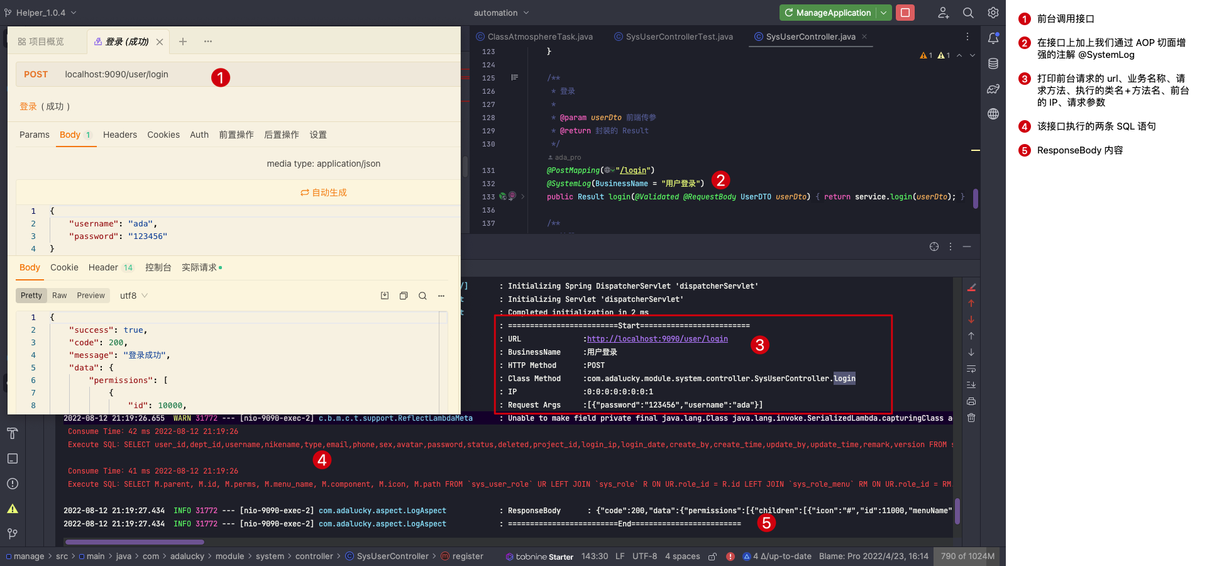Open the Search Everywhere magnifier icon
Viewport: 1207px width, 566px height.
[x=968, y=13]
